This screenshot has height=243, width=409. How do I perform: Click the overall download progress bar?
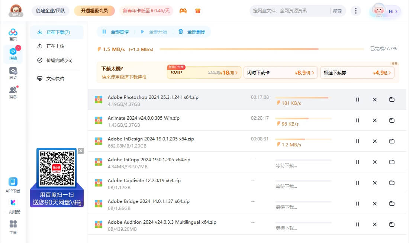click(262, 49)
